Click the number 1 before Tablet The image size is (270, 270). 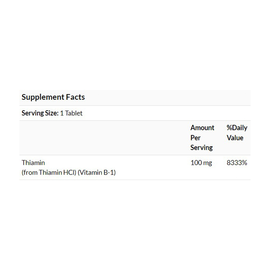point(62,113)
